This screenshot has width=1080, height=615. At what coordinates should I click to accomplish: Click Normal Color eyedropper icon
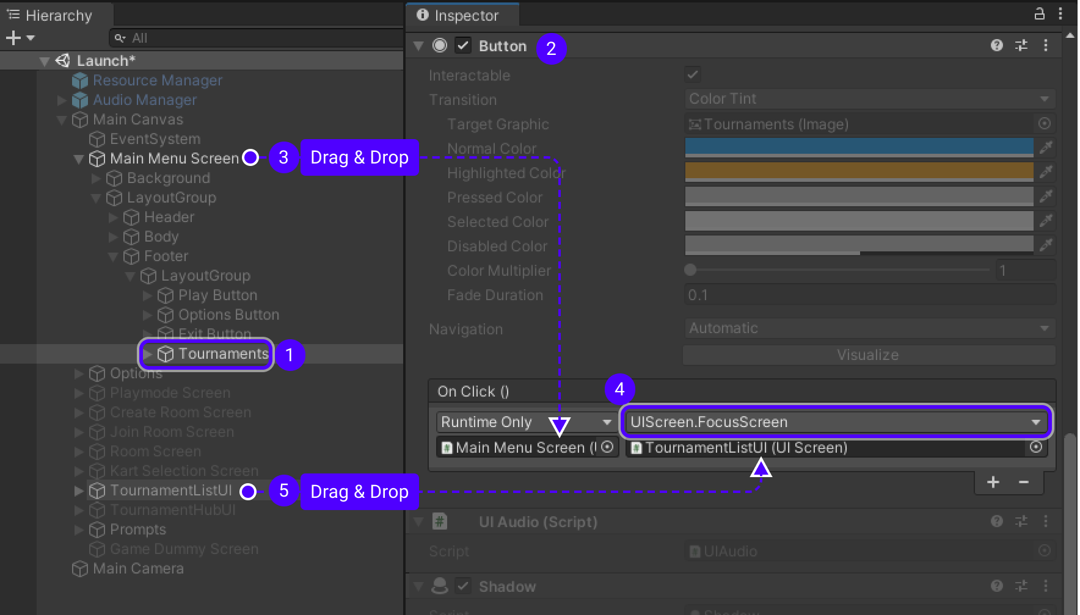pos(1045,147)
